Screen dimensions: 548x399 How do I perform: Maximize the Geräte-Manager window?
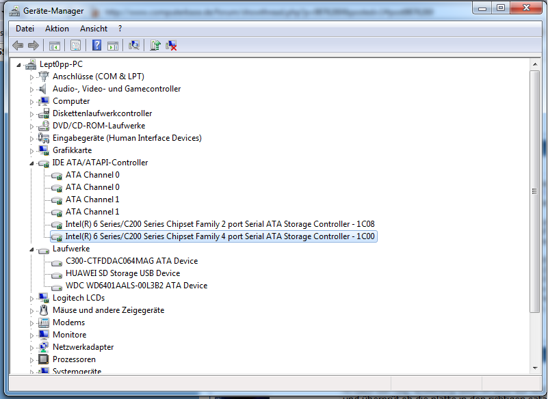(x=501, y=8)
